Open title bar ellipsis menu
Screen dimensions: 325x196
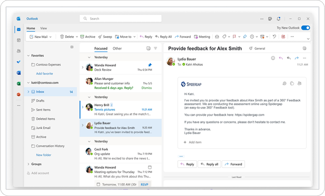click(262, 19)
